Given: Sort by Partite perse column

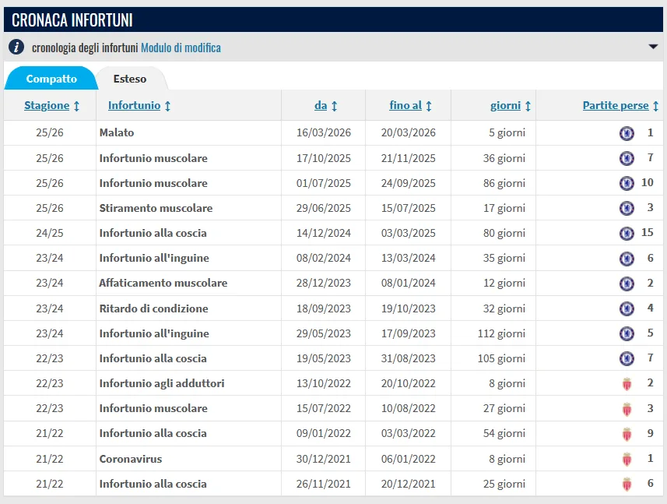Looking at the screenshot, I should tap(620, 106).
